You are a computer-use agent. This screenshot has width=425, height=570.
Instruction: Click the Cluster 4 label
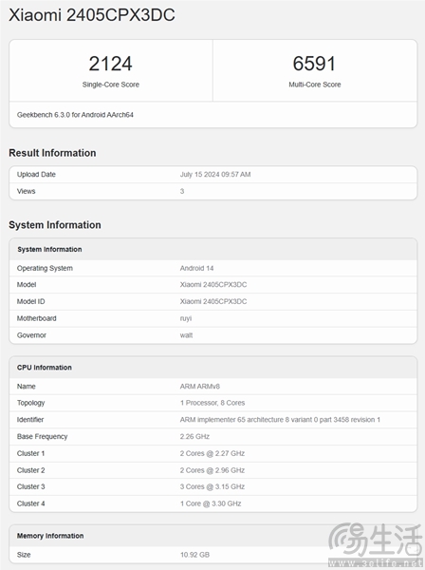click(31, 503)
